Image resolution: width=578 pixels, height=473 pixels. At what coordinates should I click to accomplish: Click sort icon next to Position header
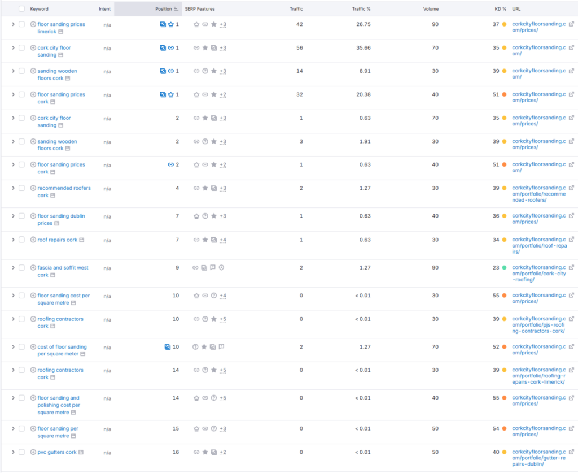(x=176, y=9)
